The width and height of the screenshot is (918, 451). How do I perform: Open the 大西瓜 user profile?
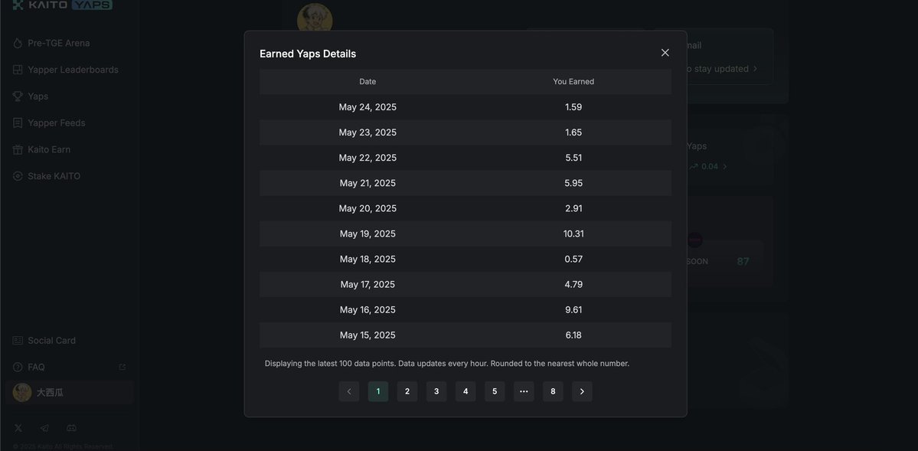click(x=70, y=393)
